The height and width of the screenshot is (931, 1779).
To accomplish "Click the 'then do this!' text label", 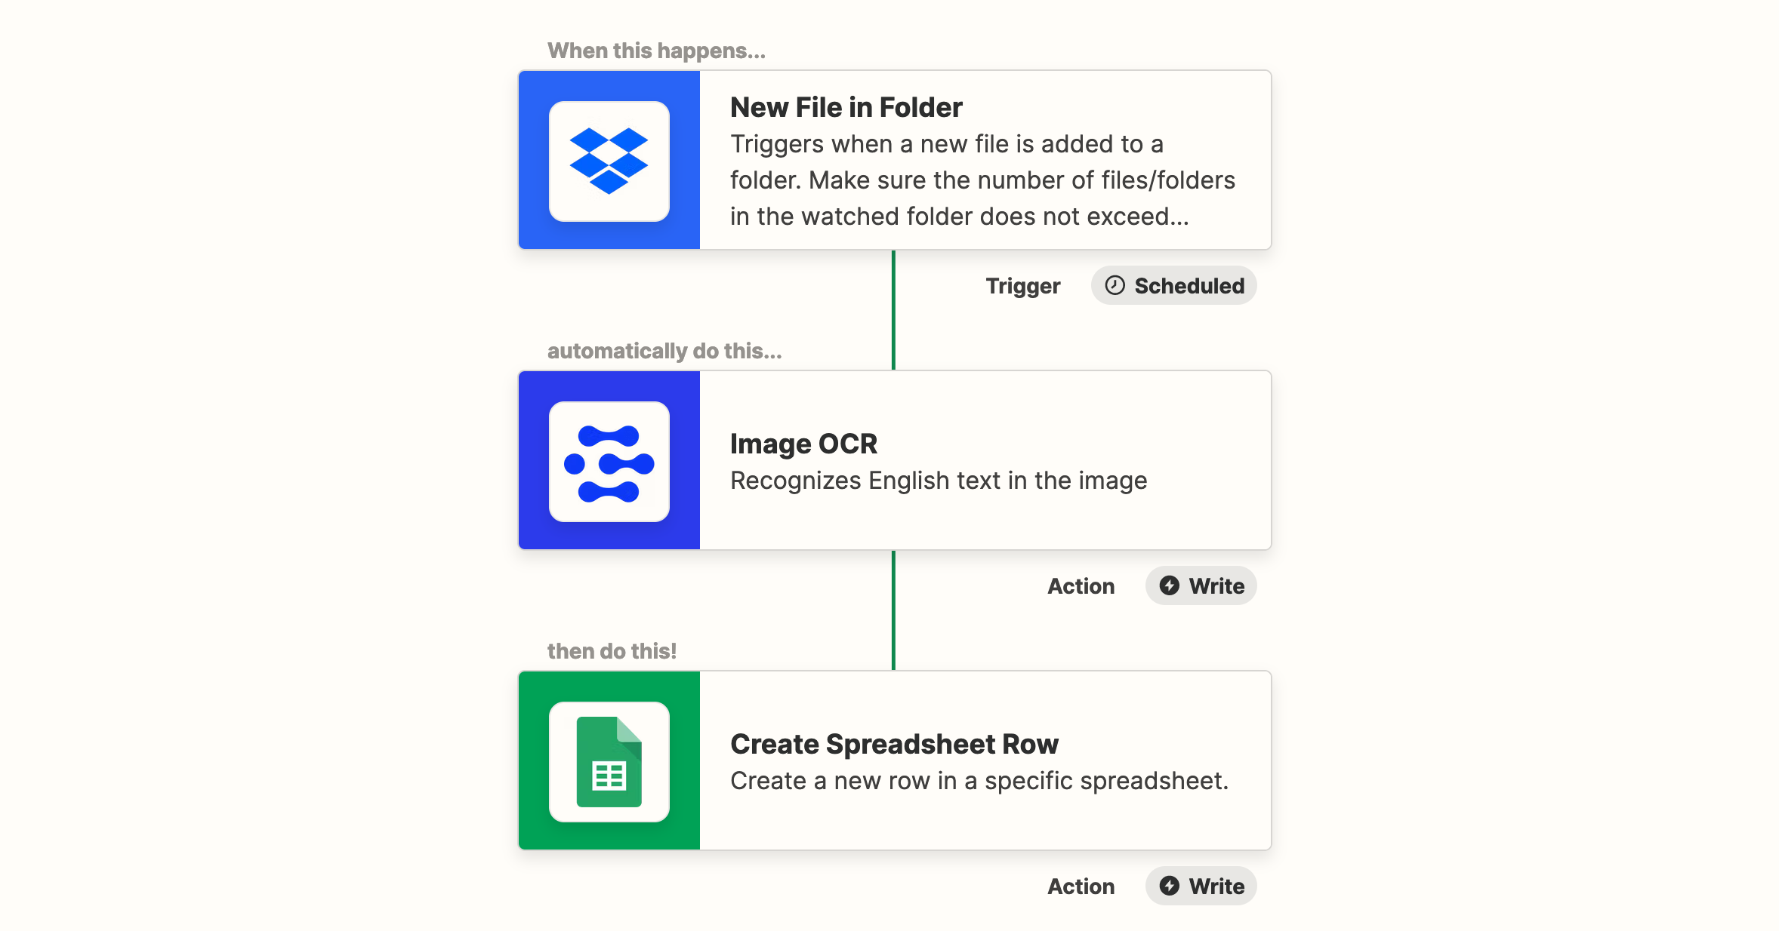I will 611,650.
